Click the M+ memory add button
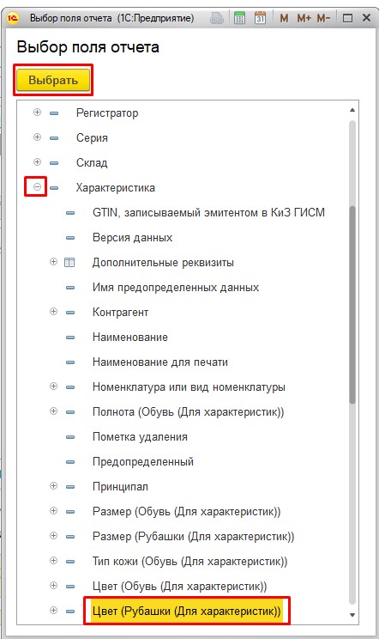 click(304, 18)
